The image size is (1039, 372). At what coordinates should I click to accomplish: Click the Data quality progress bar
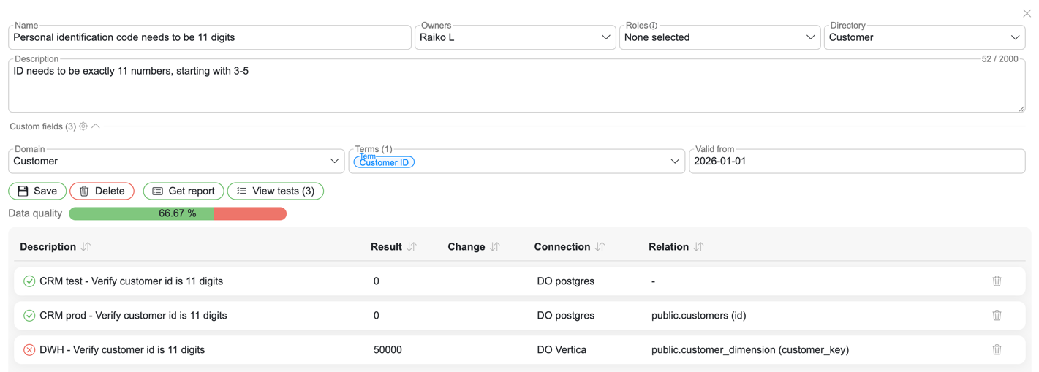coord(178,213)
